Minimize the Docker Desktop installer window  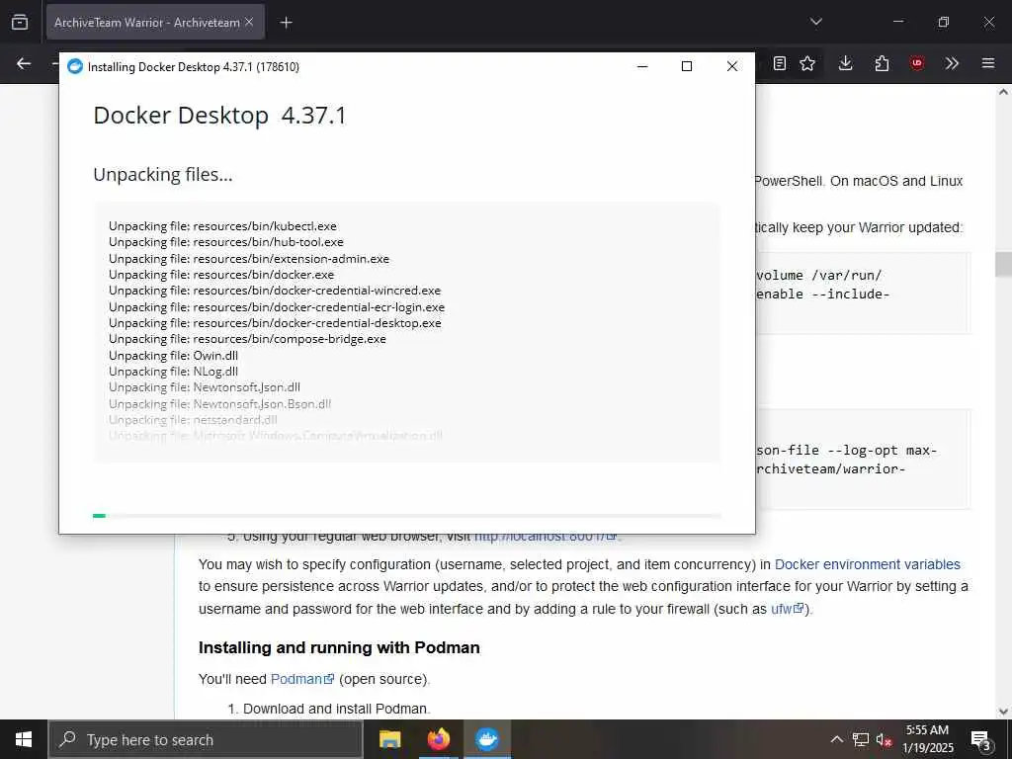pos(642,66)
